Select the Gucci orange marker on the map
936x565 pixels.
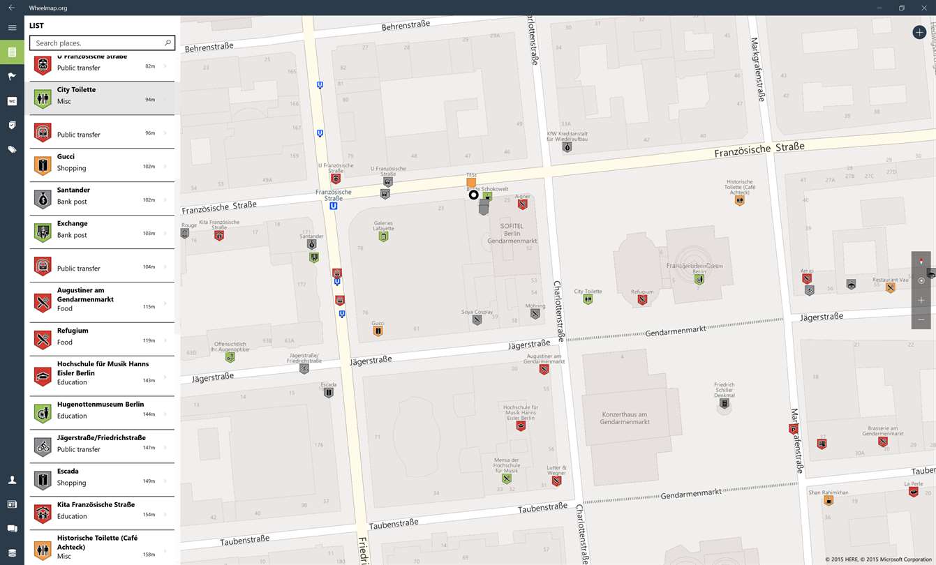[378, 331]
